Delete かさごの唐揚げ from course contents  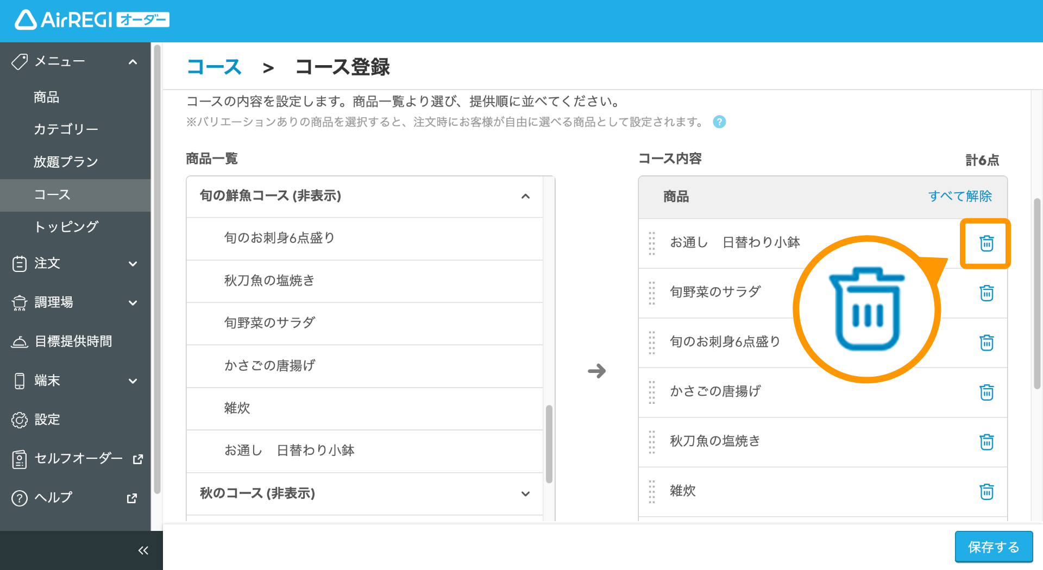(x=987, y=392)
